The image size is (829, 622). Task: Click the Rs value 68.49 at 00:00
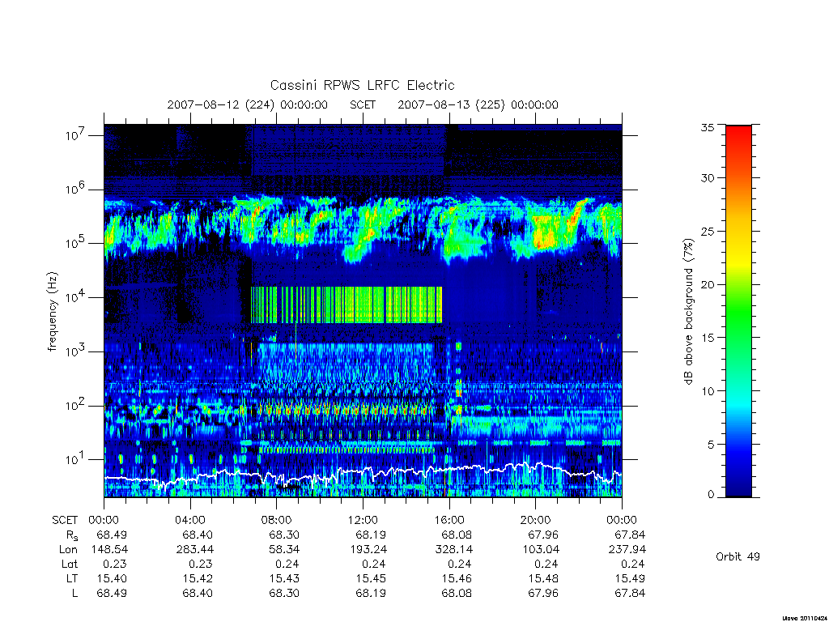(x=112, y=535)
